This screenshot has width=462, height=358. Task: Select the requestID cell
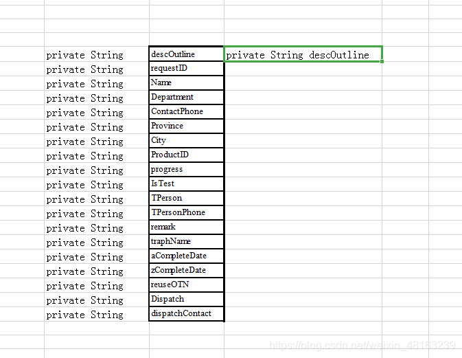point(186,69)
